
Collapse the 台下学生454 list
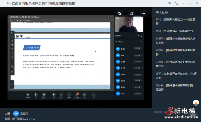(141, 42)
